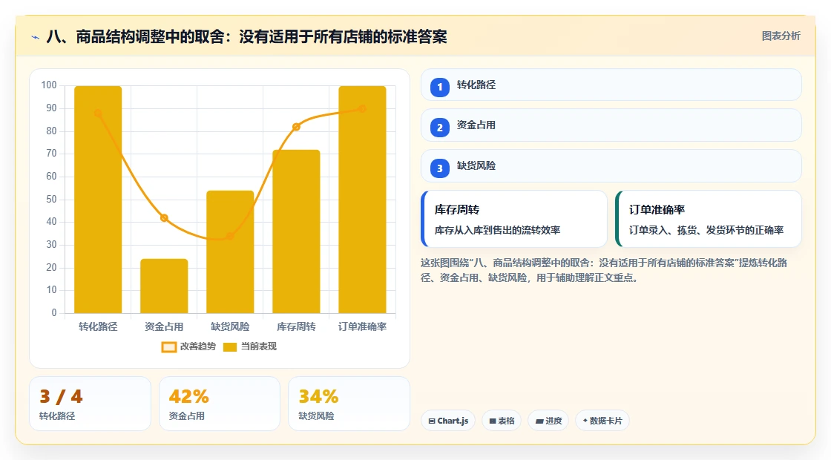Click the summary paragraph starting 这张图围绕
Viewport: 831px width, 460px height.
pos(604,270)
